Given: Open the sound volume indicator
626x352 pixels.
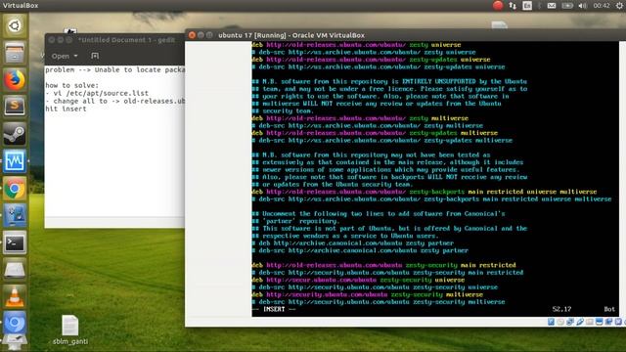Looking at the screenshot, I should (583, 6).
